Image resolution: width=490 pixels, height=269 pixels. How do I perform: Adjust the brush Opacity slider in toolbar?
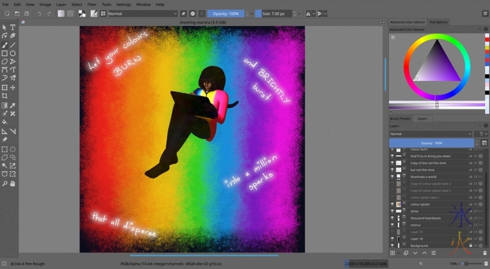tap(225, 13)
